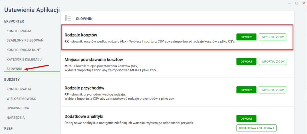Click the Słowniki checklist icon in header
Viewport: 307px width, 134px height.
(x=68, y=18)
